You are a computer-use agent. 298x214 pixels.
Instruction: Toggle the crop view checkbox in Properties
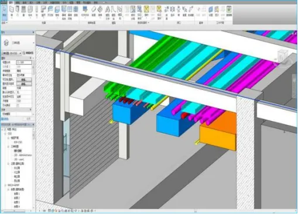point(18,105)
